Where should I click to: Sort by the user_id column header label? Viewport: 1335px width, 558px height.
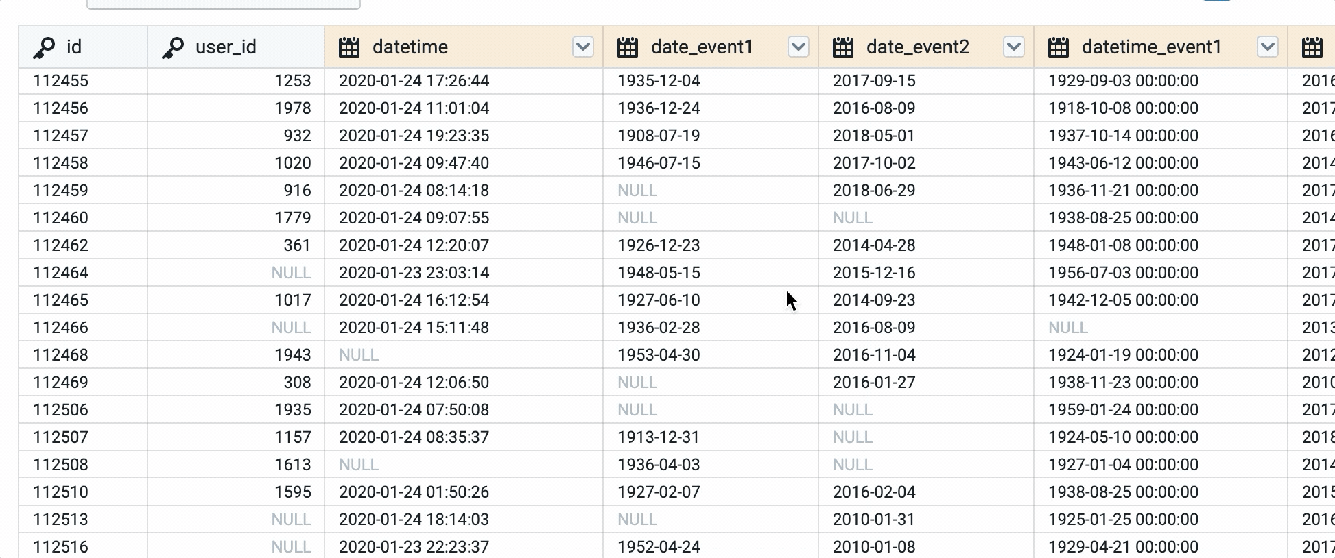tap(226, 47)
